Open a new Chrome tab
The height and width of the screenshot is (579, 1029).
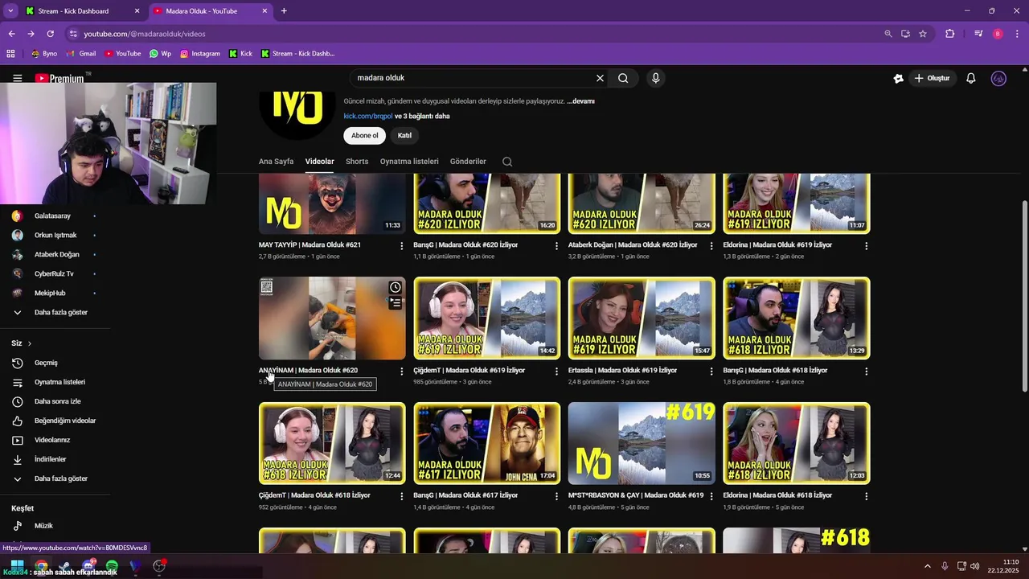coord(284,11)
